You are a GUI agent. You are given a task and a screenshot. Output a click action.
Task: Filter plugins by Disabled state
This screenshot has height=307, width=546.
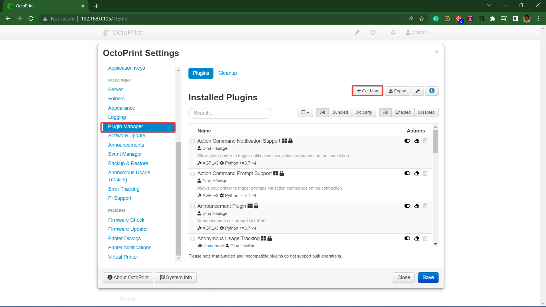click(426, 112)
